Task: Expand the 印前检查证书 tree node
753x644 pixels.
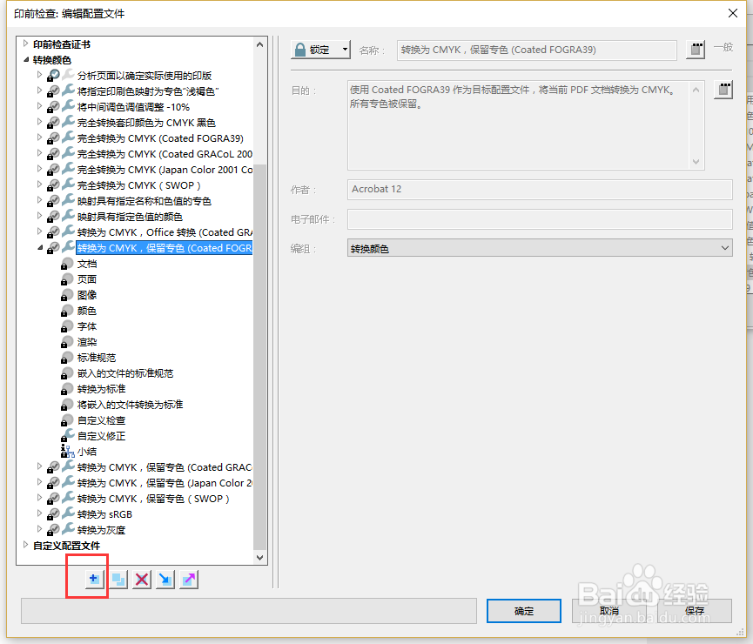Action: (x=26, y=44)
